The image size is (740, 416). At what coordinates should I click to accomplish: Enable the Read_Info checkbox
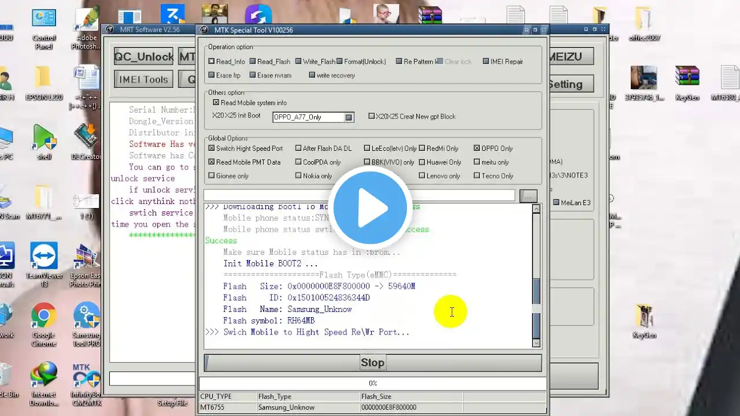point(212,62)
